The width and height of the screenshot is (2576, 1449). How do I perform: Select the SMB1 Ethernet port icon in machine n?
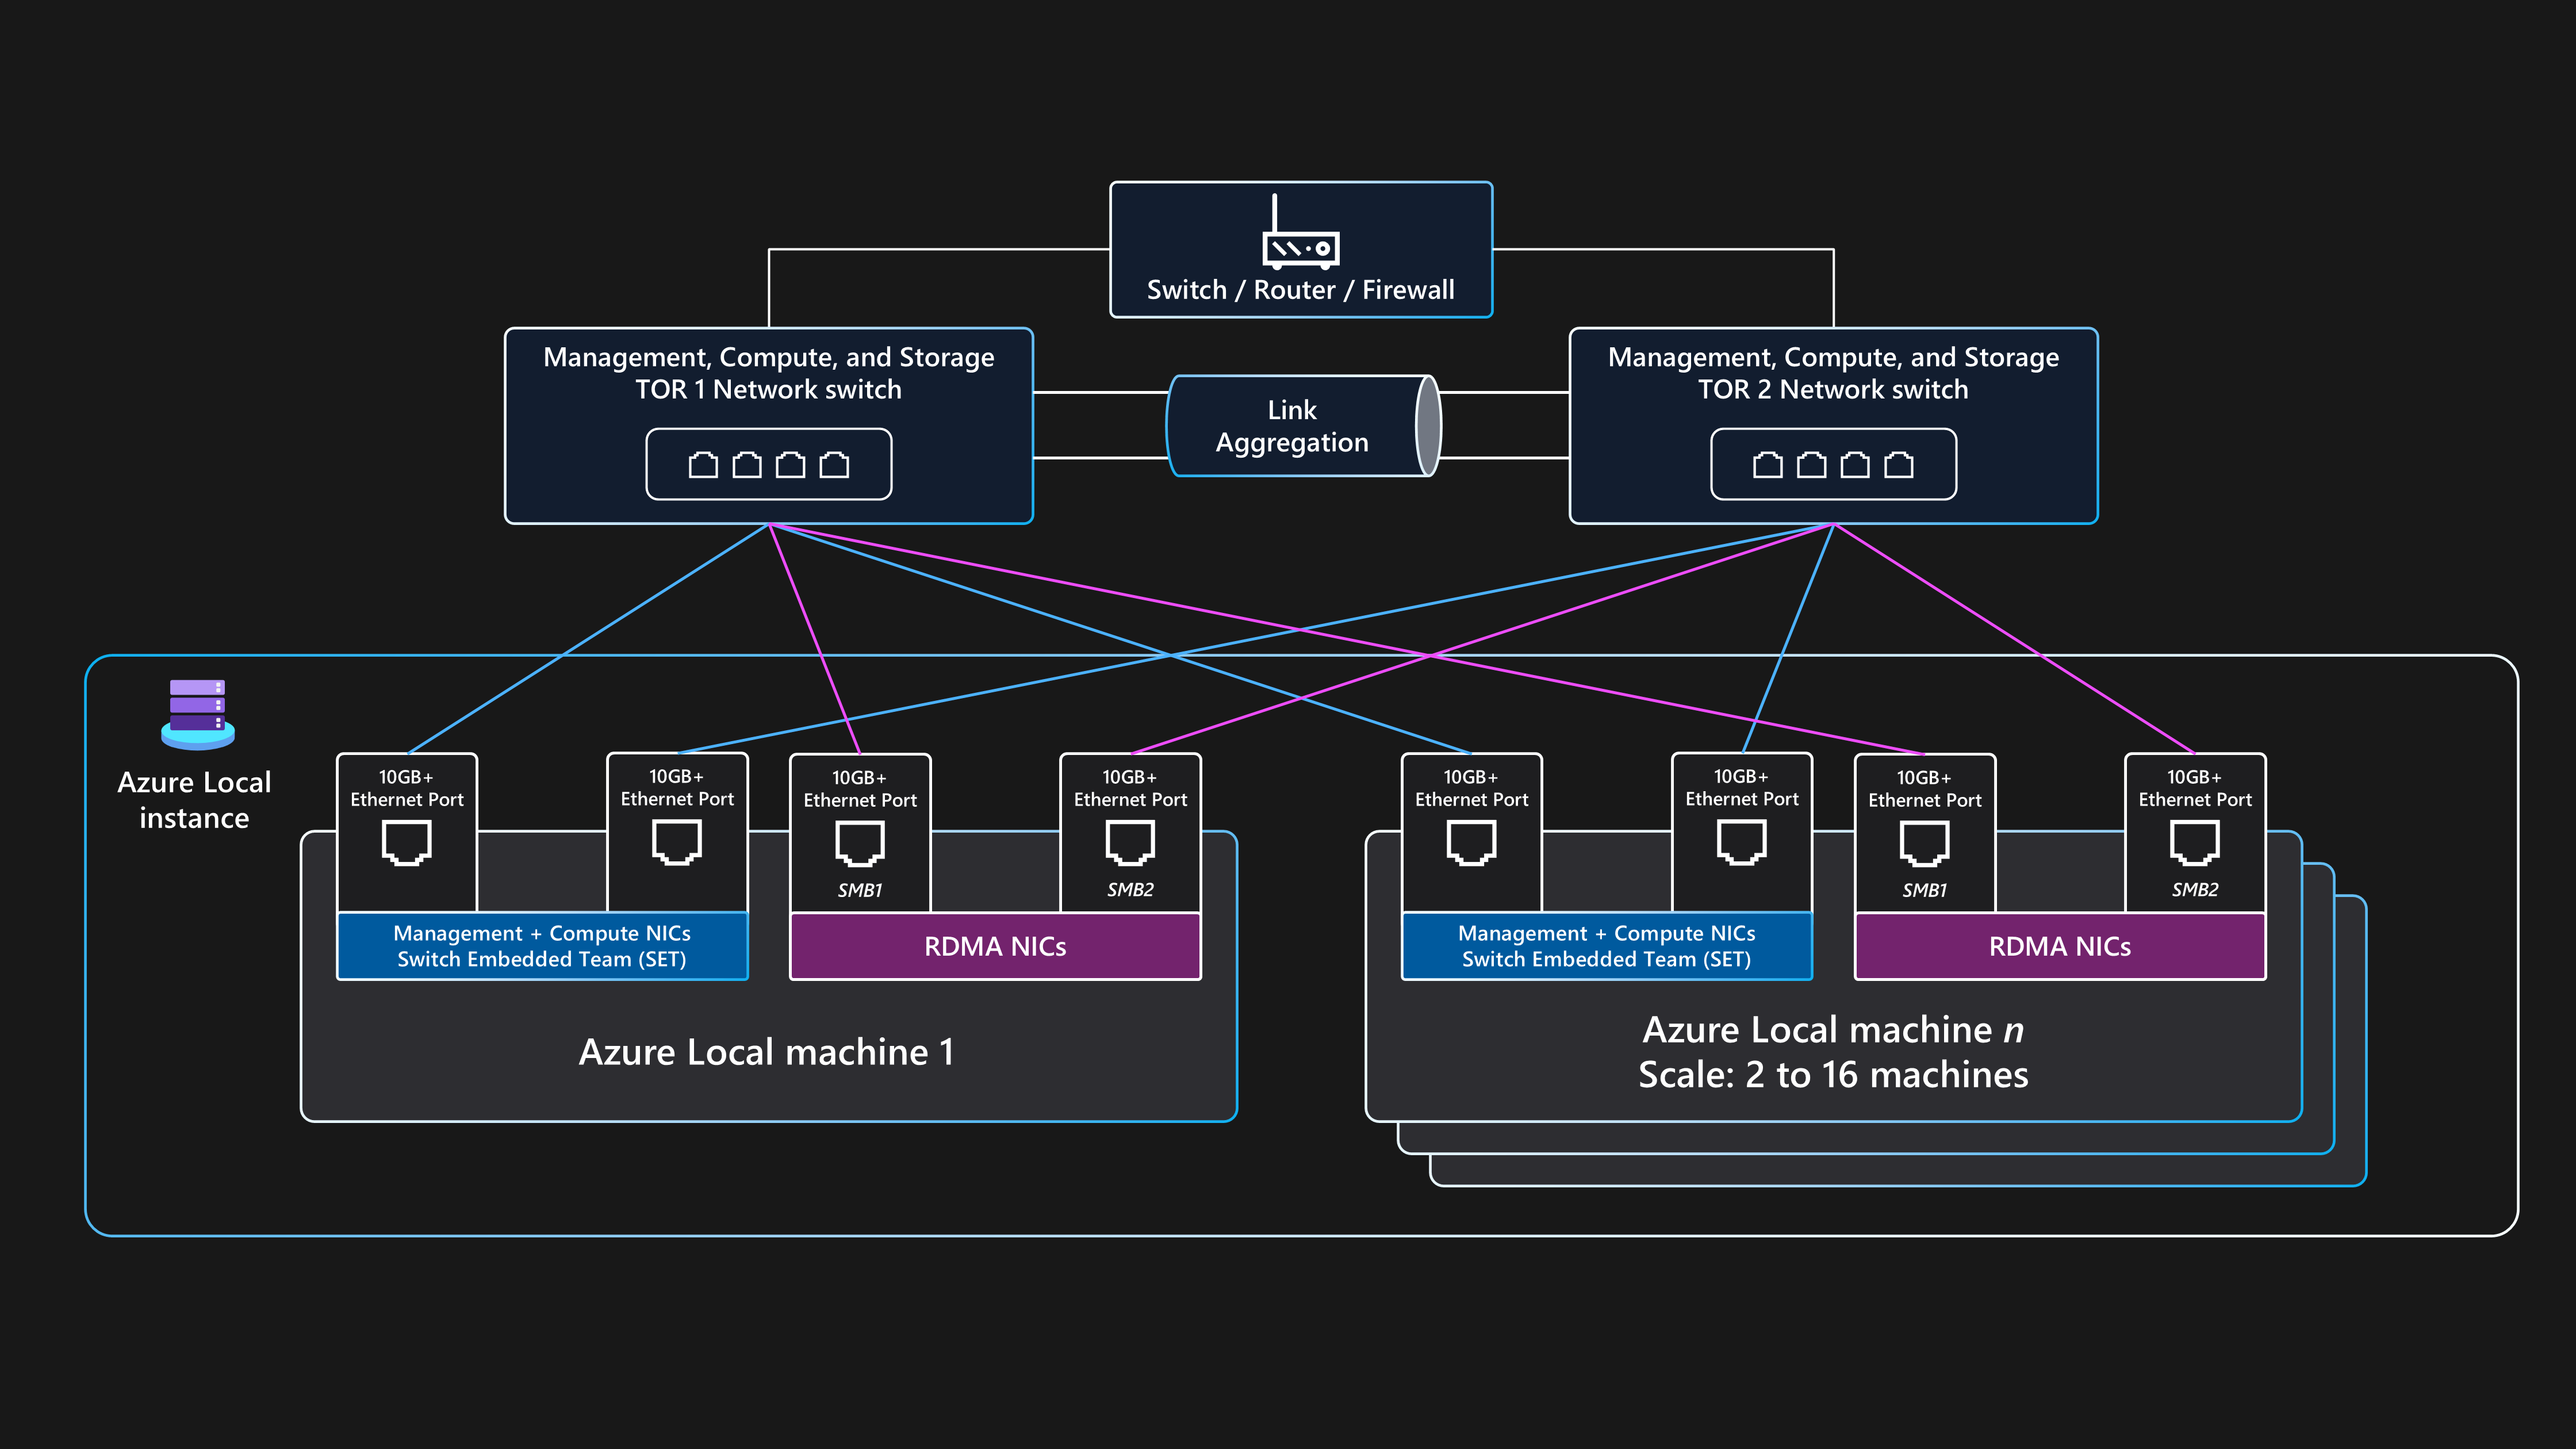(1924, 843)
